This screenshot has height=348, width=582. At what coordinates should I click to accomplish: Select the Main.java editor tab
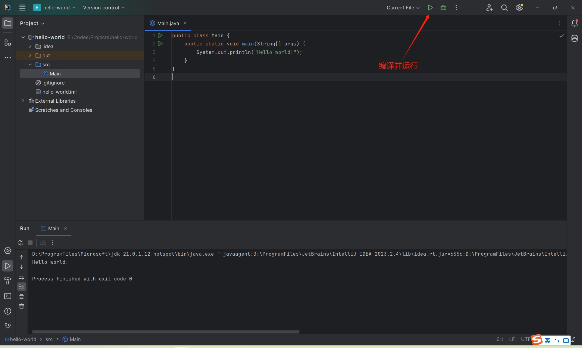point(168,23)
